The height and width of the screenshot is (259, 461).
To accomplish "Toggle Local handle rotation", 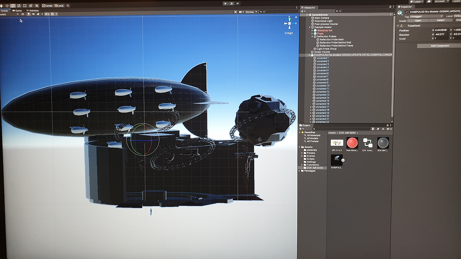I will [x=59, y=6].
